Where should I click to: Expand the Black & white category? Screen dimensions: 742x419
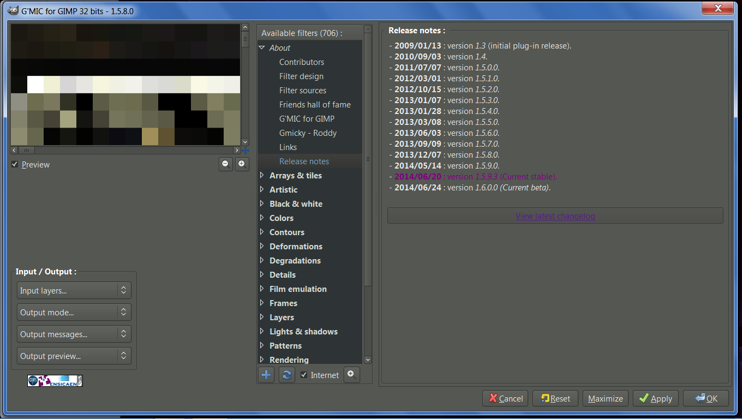click(262, 203)
